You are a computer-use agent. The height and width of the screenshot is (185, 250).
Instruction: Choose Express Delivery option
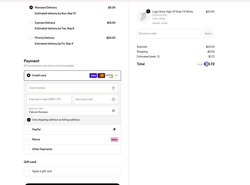(31, 23)
